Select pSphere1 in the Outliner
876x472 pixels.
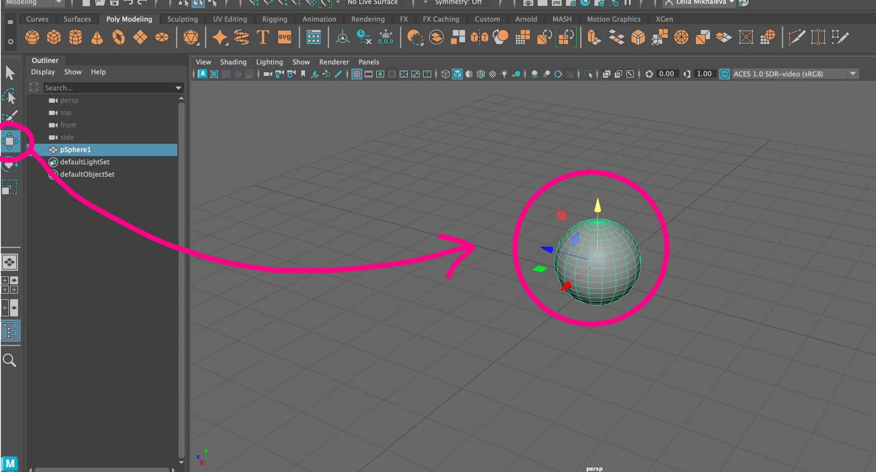(x=102, y=150)
